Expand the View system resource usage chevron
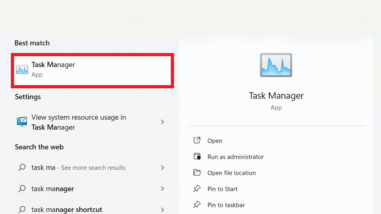 162,122
